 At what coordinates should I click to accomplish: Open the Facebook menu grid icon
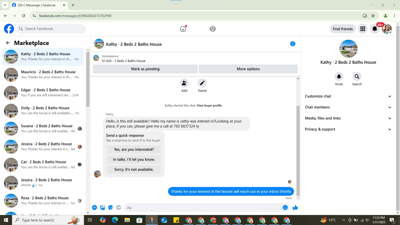click(363, 29)
